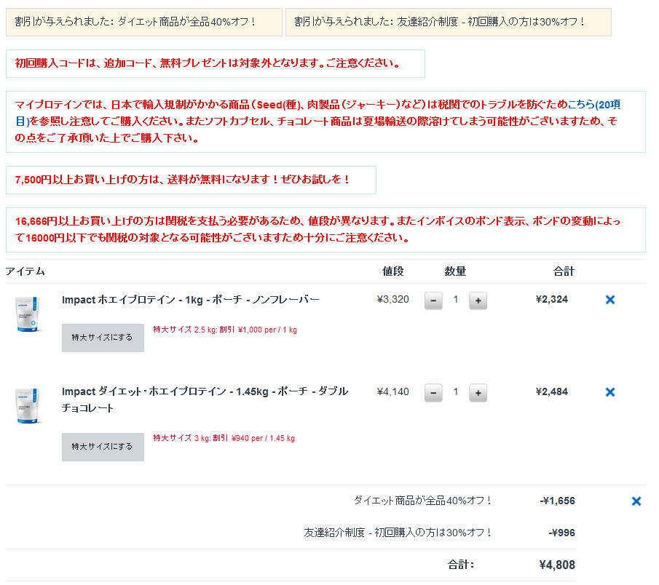Click the 友達紹介制度 30%オフ applied banner
659x585 pixels.
(448, 22)
